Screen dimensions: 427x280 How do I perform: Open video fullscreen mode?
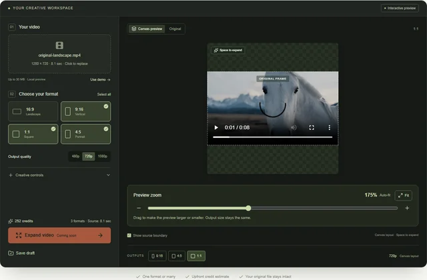coord(312,127)
